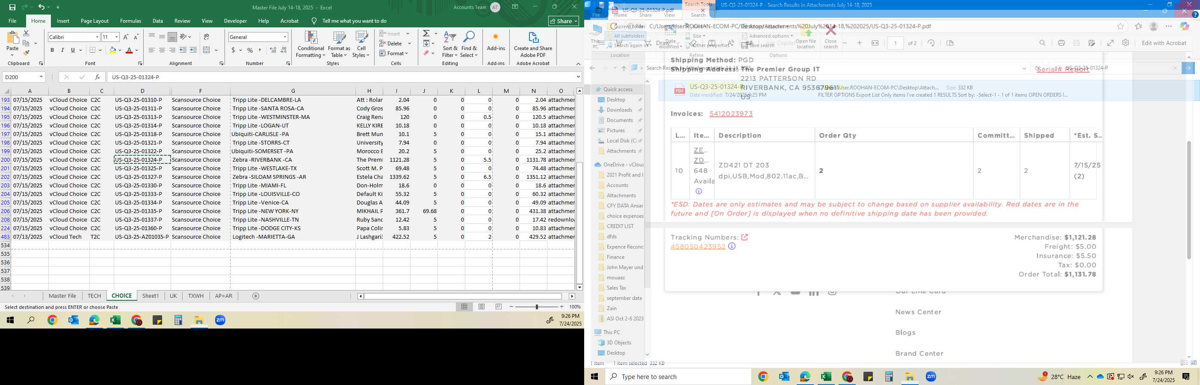
Task: Open the Downloads folder in Quick access
Action: [x=619, y=110]
